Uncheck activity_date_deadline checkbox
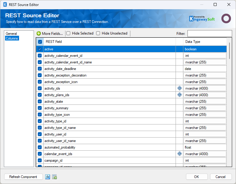This screenshot has width=236, height=184. click(40, 69)
